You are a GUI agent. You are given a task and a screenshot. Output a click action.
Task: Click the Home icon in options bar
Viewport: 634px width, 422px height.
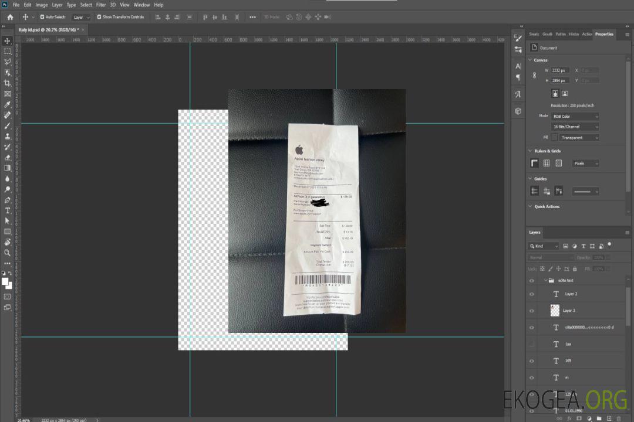[10, 17]
